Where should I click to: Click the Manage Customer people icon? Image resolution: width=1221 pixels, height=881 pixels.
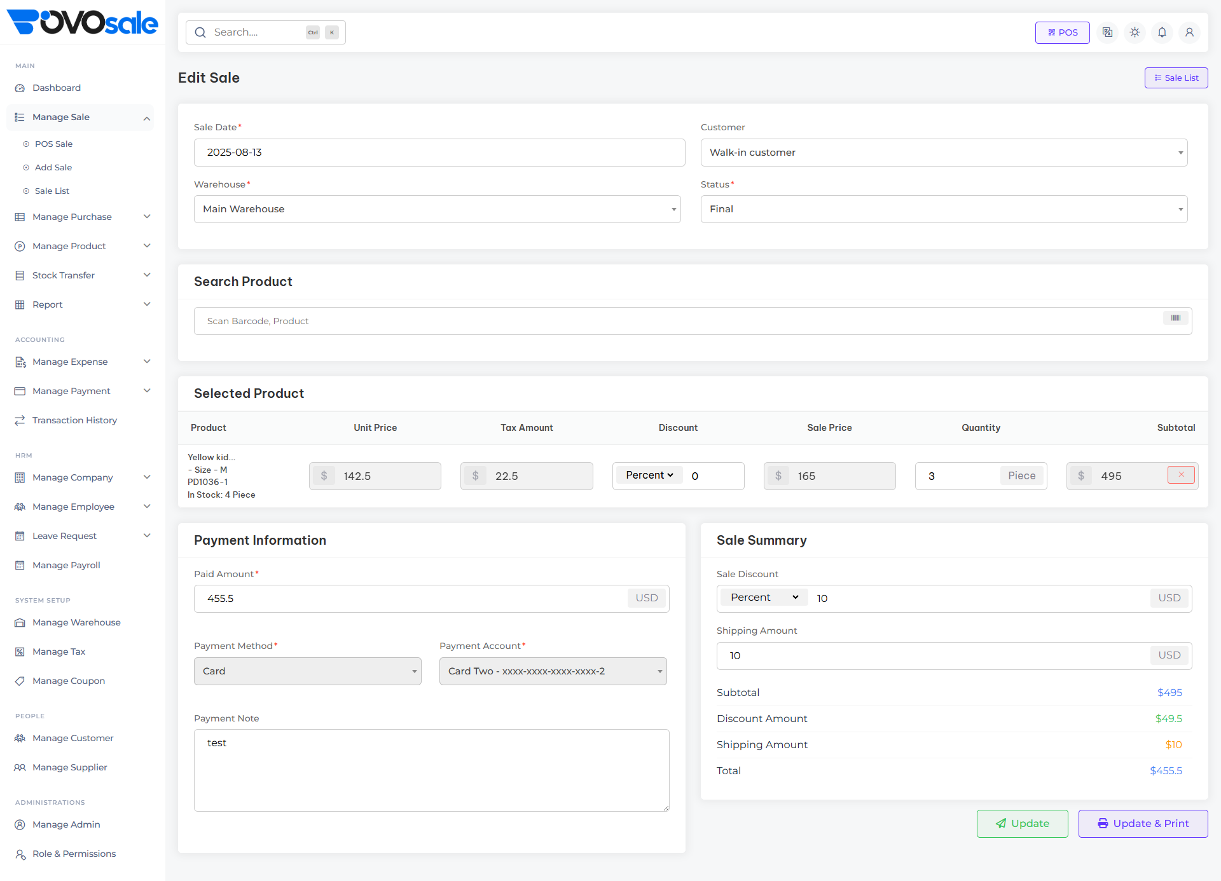pyautogui.click(x=20, y=738)
